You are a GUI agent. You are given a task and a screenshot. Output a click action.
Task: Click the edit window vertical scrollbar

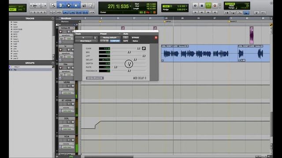click(x=271, y=124)
